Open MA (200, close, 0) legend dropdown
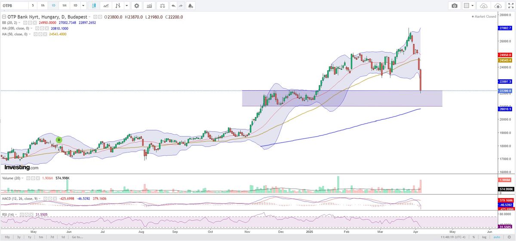The image size is (516, 241). (31, 28)
